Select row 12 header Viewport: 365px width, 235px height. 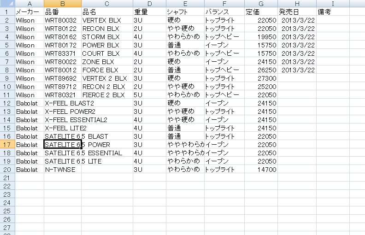coord(7,103)
